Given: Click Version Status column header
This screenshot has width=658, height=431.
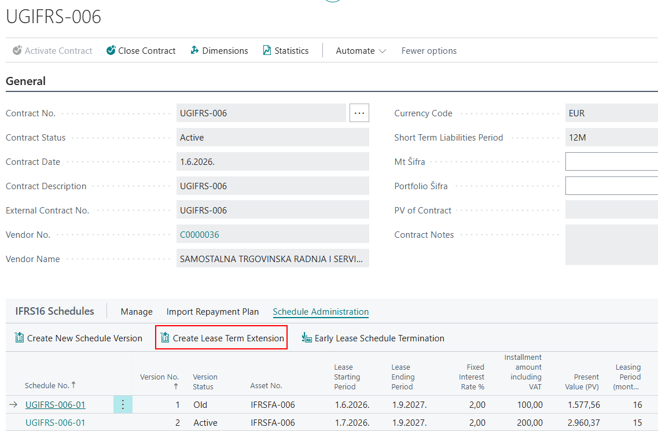Looking at the screenshot, I should (205, 381).
